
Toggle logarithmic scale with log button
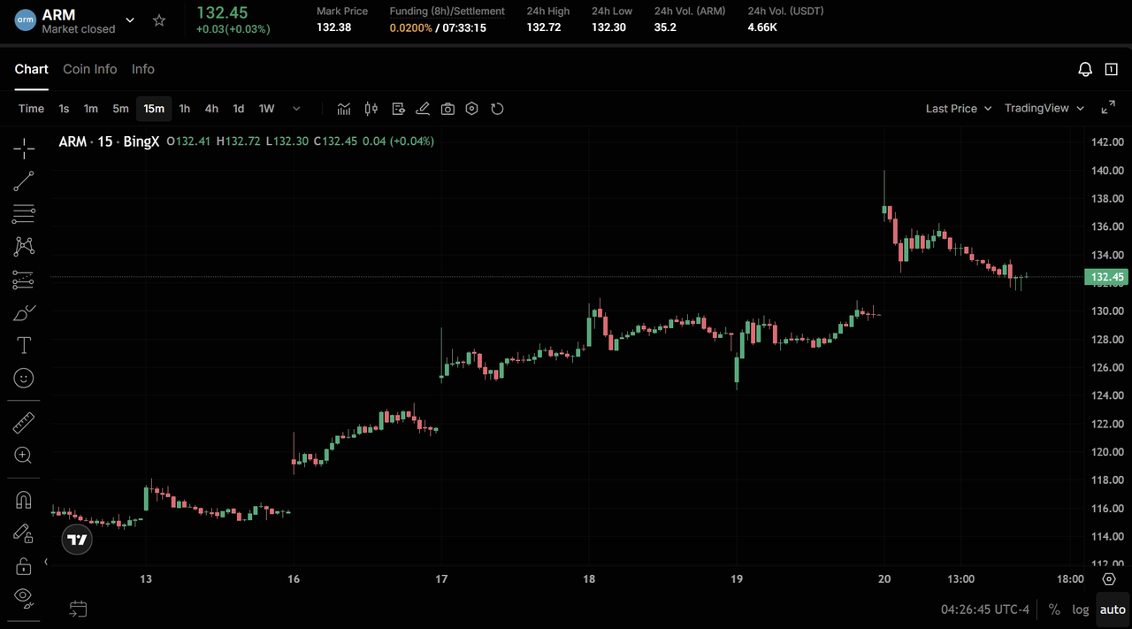click(x=1080, y=610)
